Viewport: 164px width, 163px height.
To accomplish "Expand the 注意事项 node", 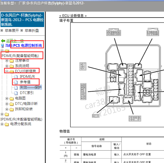I will (7, 61).
